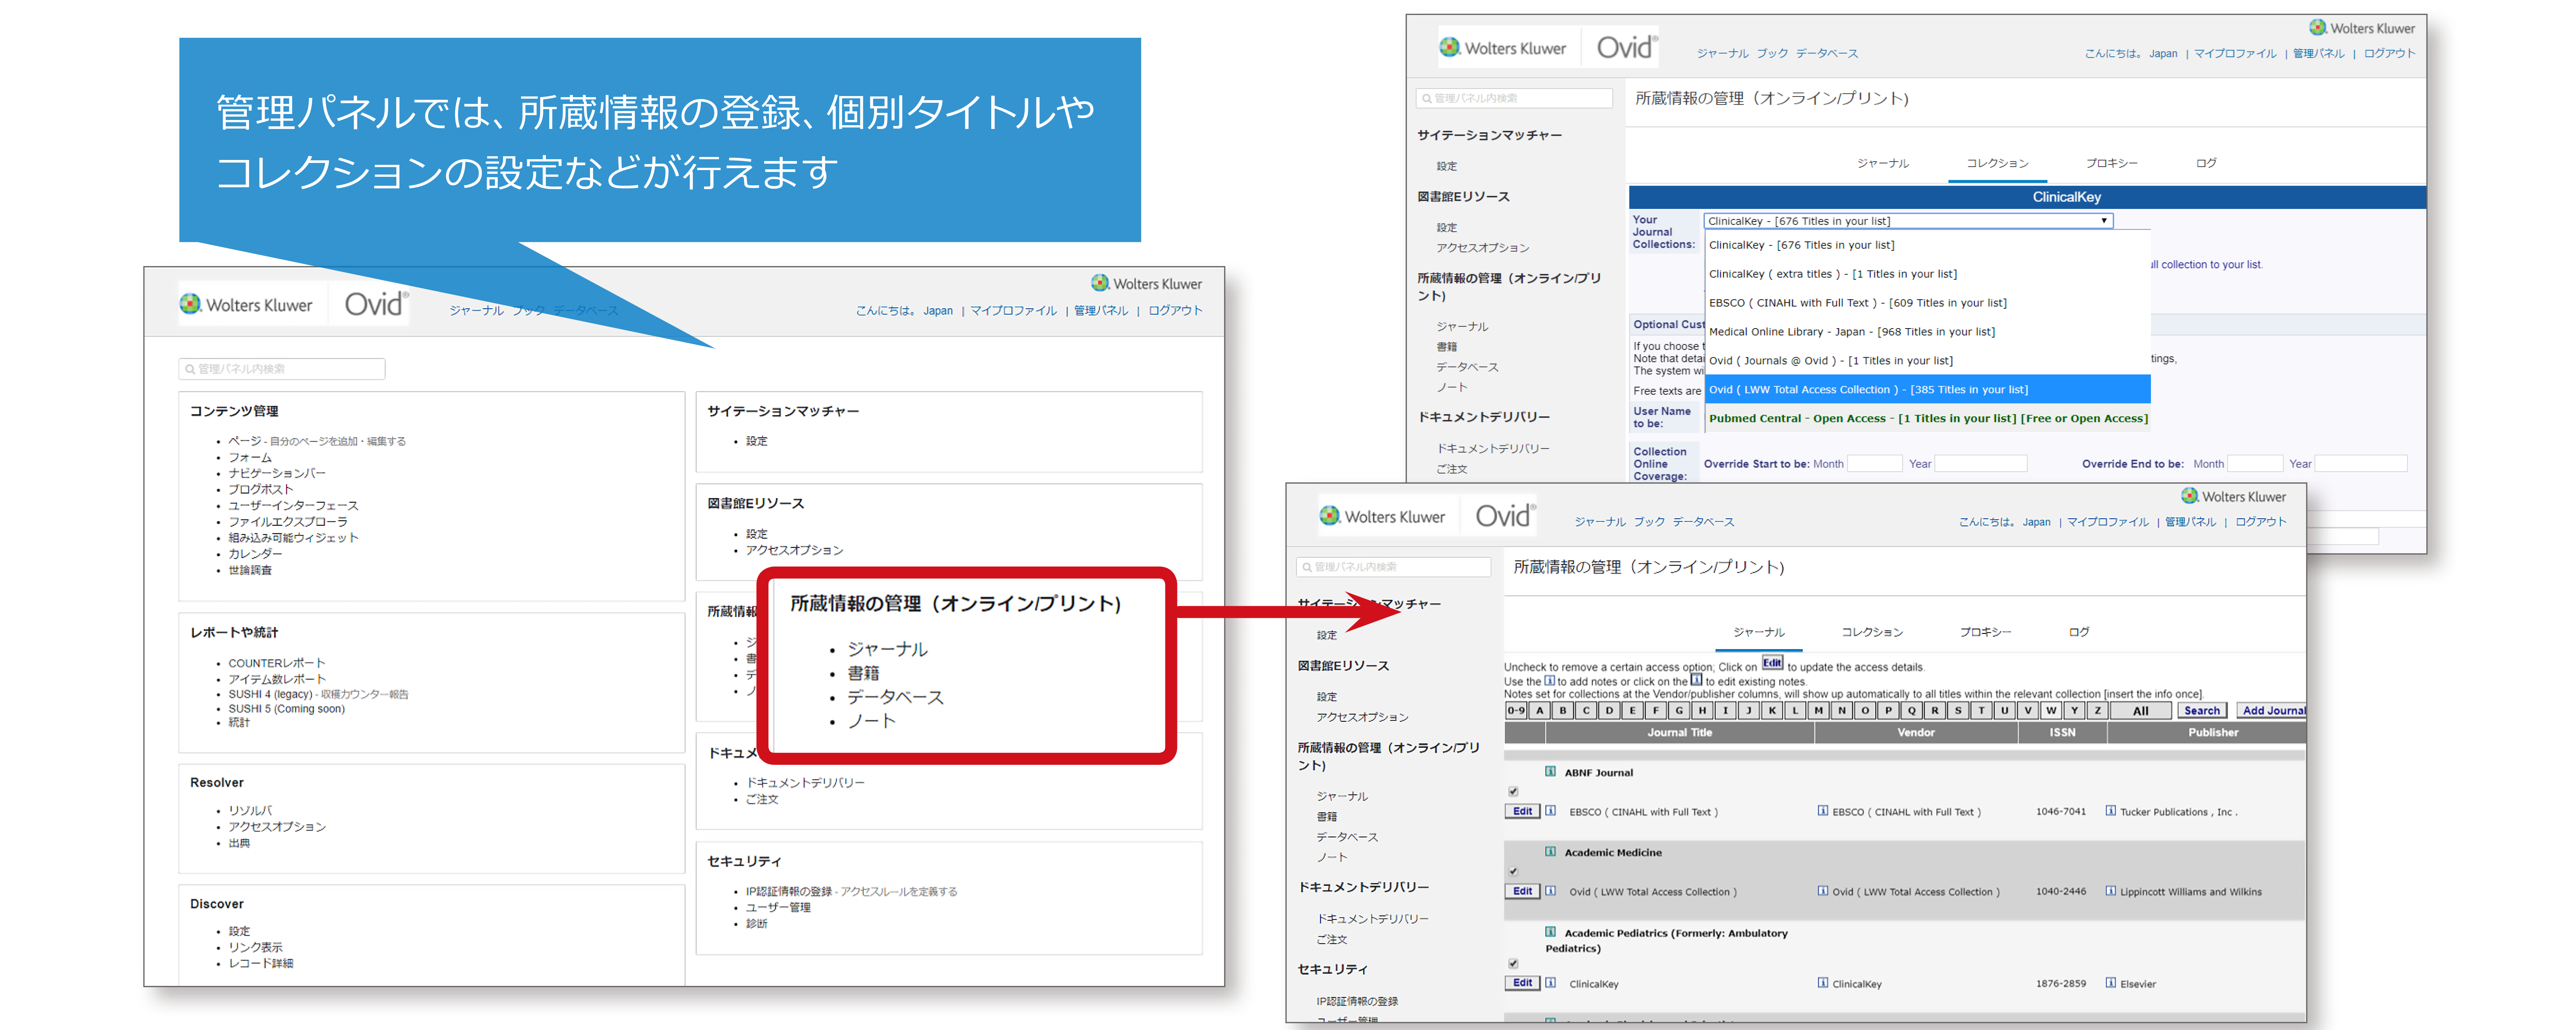Click the Wolters Kluwer Ovid logo in the left panel
The image size is (2576, 1030).
pyautogui.click(x=294, y=304)
